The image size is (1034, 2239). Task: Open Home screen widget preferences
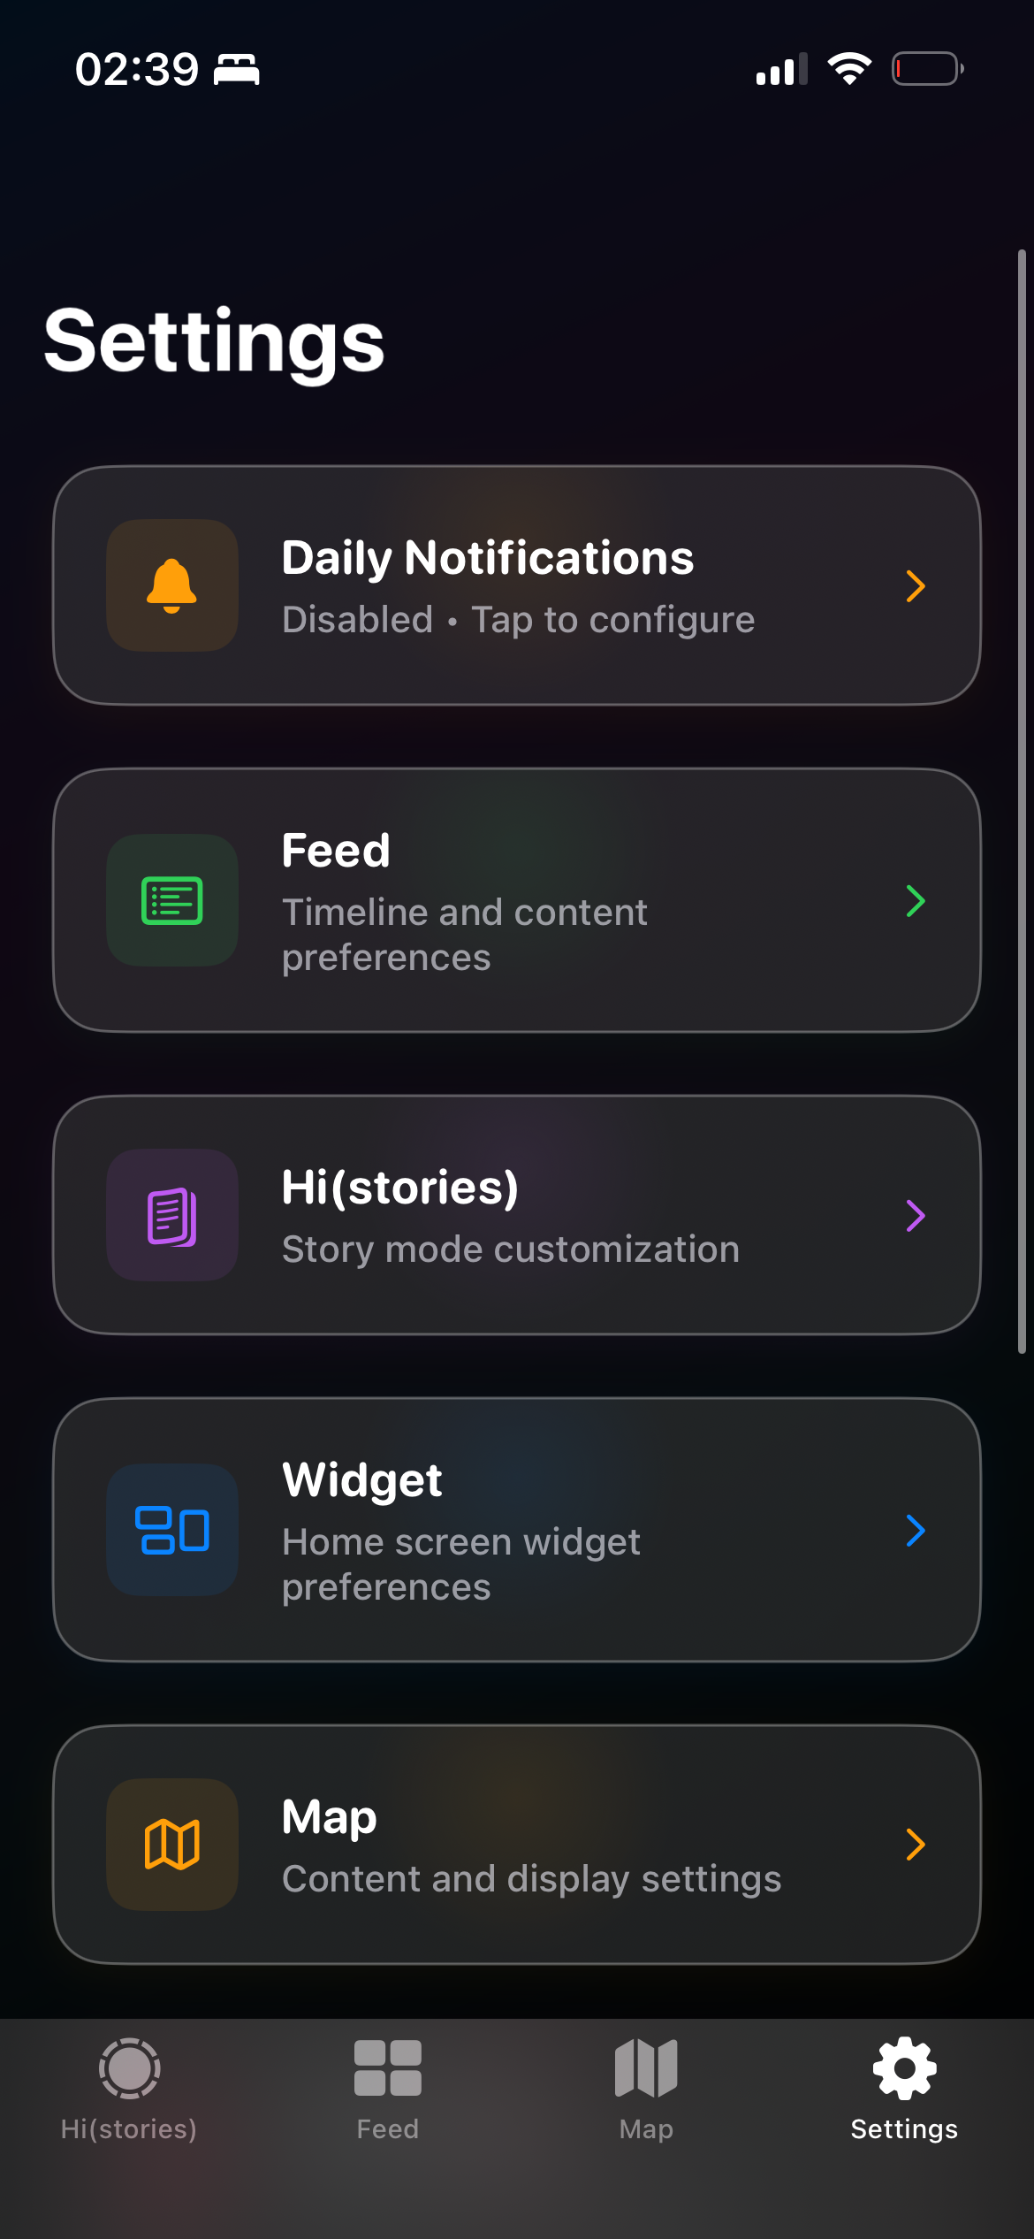tap(517, 1530)
